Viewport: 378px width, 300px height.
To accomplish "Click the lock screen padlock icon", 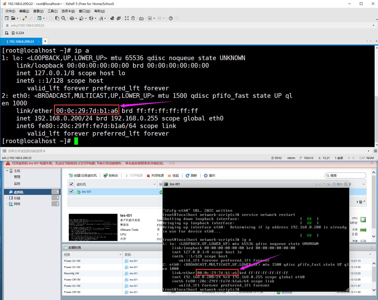I will [x=133, y=18].
